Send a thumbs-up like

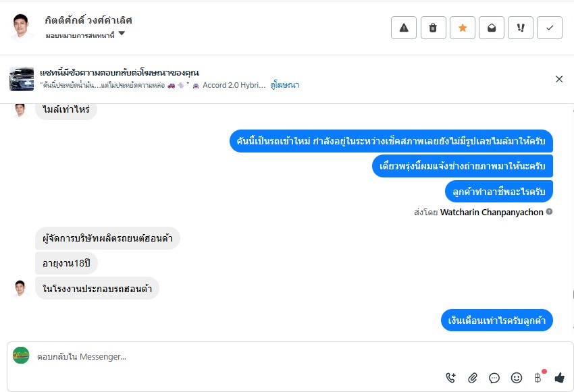coord(559,378)
